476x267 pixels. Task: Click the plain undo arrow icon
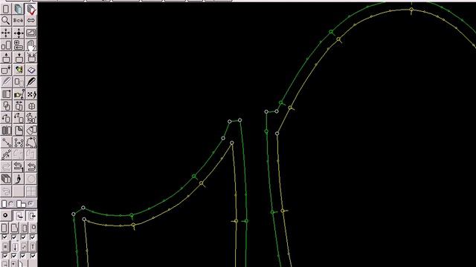31,167
